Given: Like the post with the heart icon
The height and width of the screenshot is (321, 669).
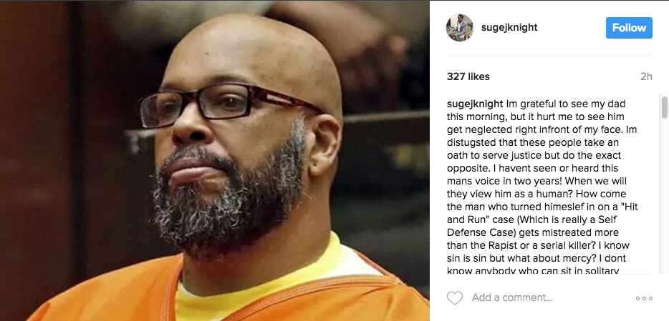Looking at the screenshot, I should pyautogui.click(x=454, y=297).
